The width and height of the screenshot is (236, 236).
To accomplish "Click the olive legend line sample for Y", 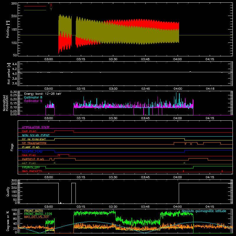I will [35, 10].
